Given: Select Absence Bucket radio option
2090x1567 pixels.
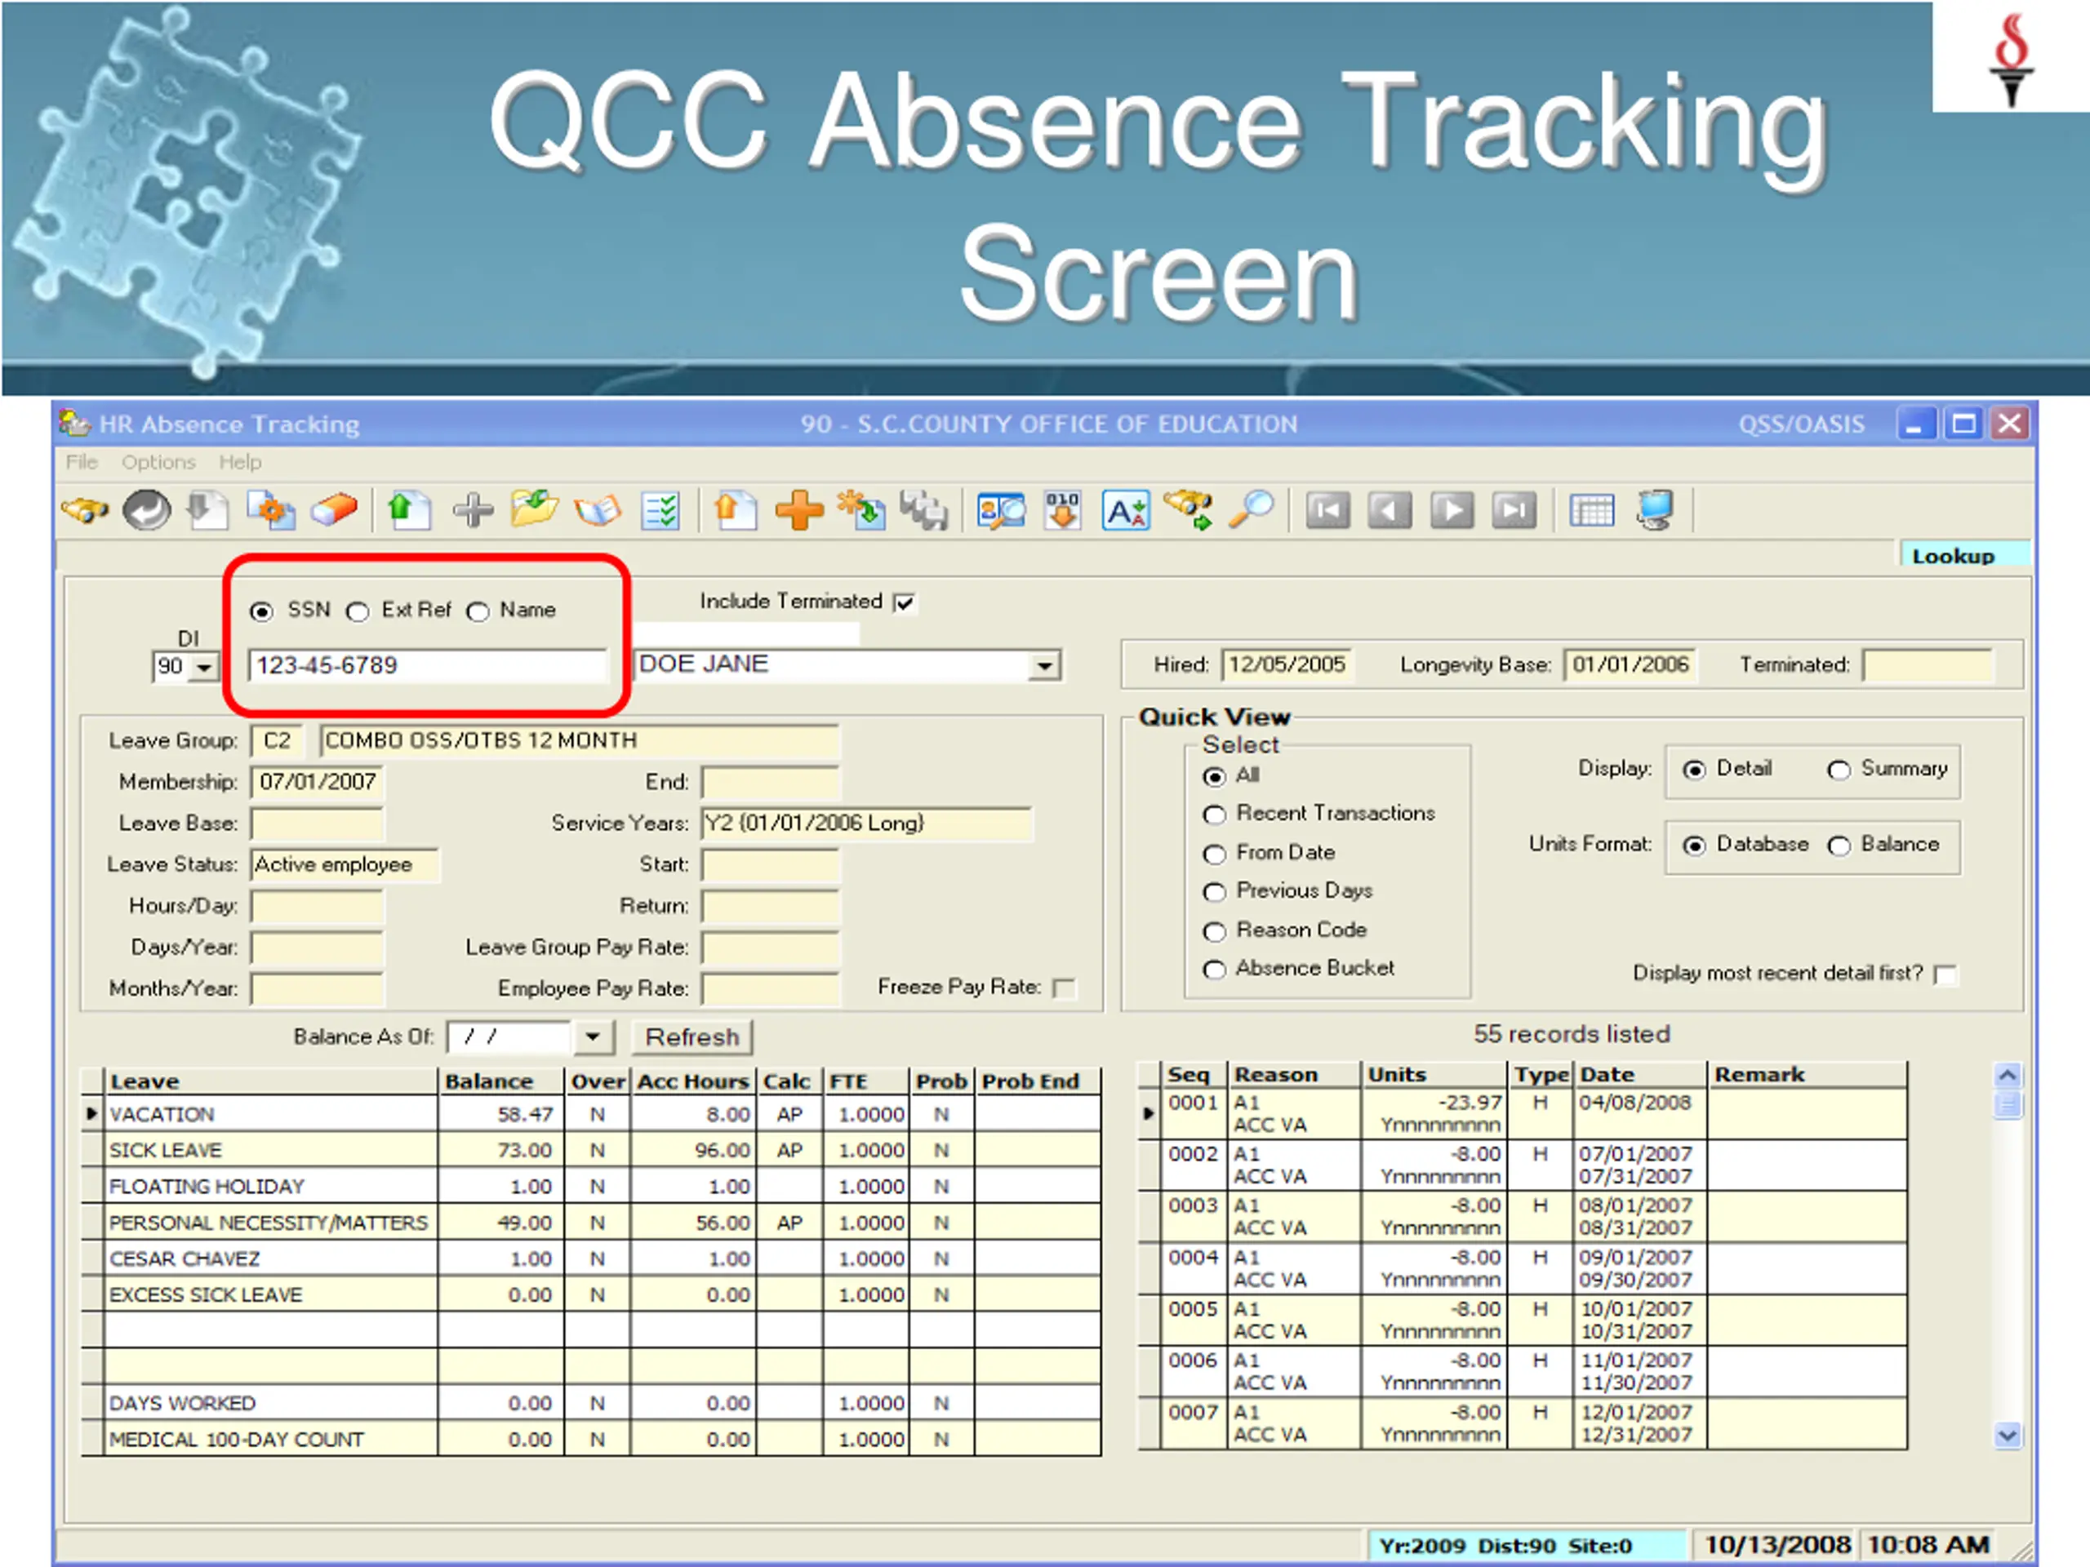Looking at the screenshot, I should point(1214,969).
